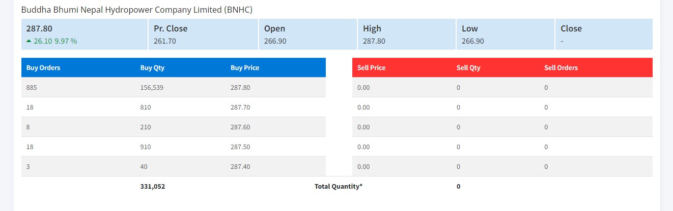
Task: Click the Sell Price column header
Action: 371,67
